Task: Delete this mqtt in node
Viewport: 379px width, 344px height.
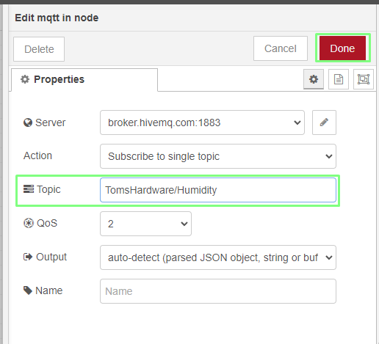Action: click(39, 49)
